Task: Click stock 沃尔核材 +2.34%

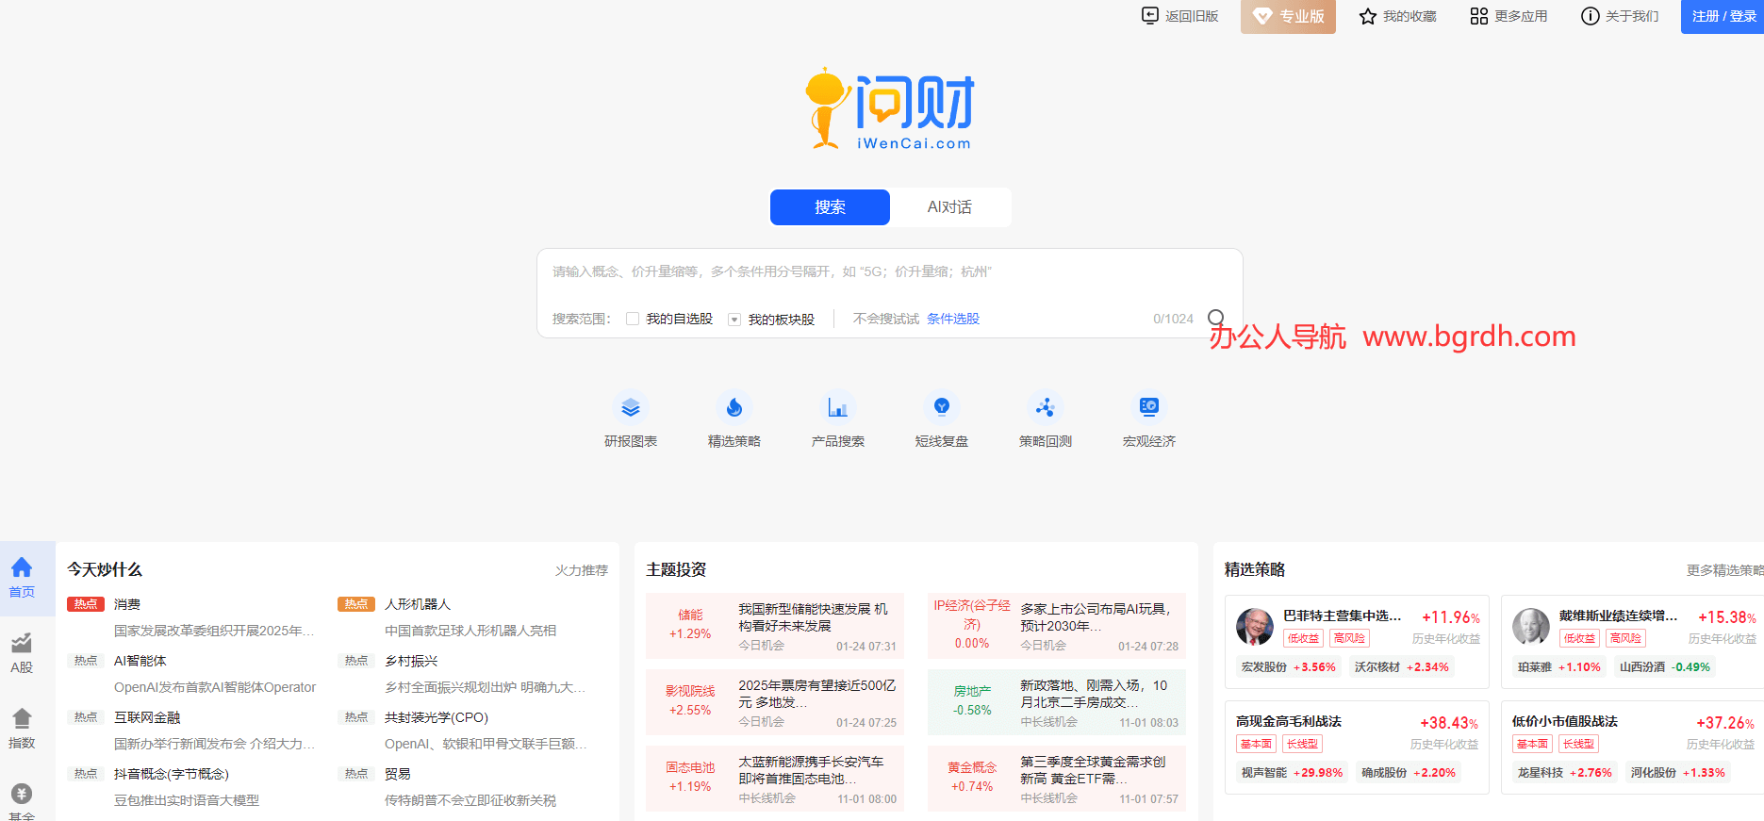Action: (x=1402, y=666)
